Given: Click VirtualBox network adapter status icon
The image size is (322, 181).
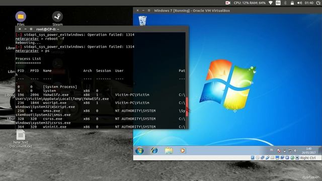Looking at the screenshot, I should coord(263,157).
